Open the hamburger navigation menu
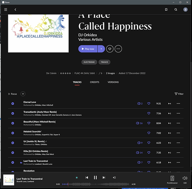This screenshot has height=189, width=192. point(6,9)
